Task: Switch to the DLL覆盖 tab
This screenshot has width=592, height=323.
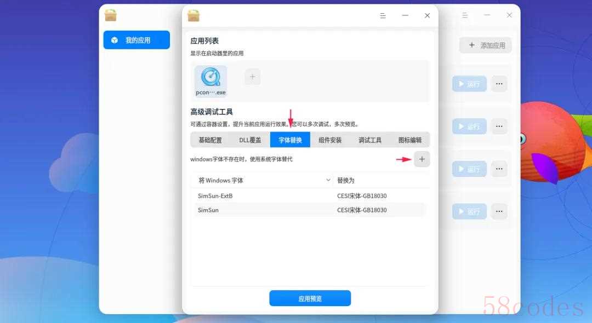Action: pos(250,140)
